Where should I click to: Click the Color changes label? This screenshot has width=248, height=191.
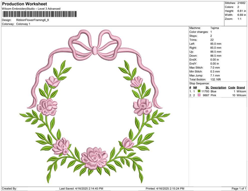coord(199,32)
